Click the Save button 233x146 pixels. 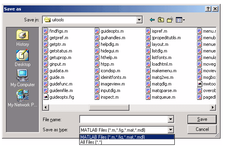202,119
